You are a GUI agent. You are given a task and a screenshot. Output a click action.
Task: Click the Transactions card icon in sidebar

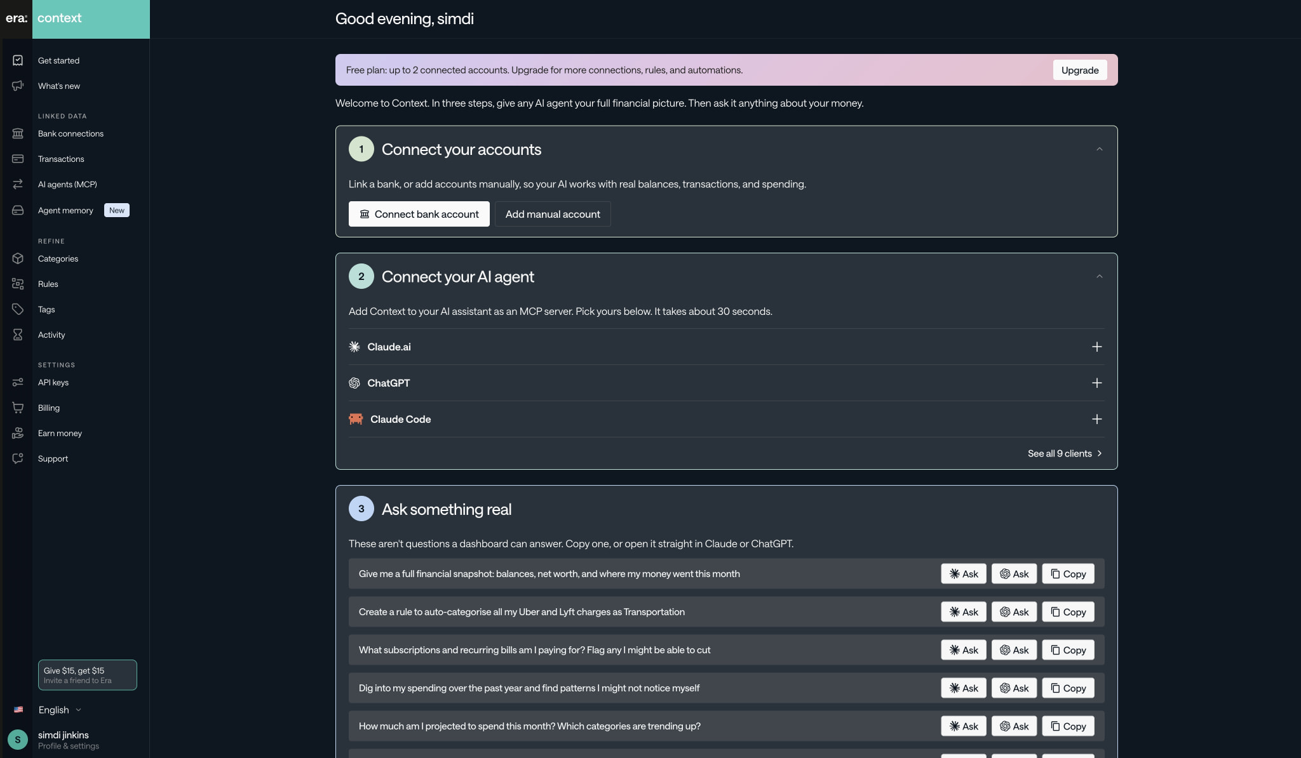18,159
